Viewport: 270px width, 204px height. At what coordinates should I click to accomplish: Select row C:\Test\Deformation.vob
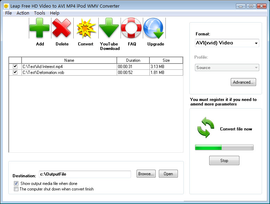point(96,73)
